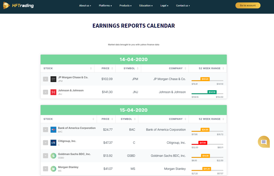Open the Education menu
Image resolution: width=274 pixels, height=176 pixels.
146,5
